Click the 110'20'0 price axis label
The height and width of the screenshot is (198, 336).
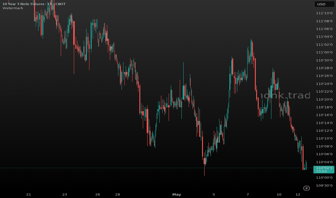click(x=324, y=99)
